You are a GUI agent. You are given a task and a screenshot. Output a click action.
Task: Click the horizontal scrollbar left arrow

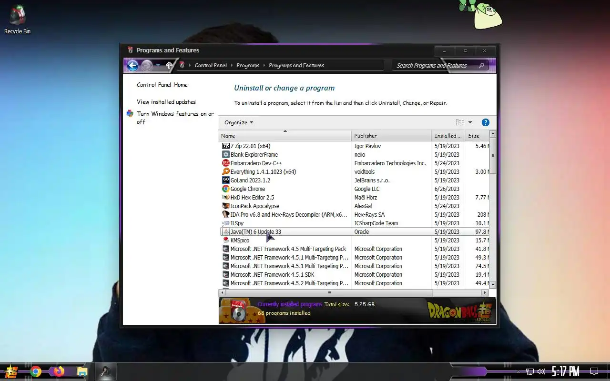pyautogui.click(x=222, y=293)
